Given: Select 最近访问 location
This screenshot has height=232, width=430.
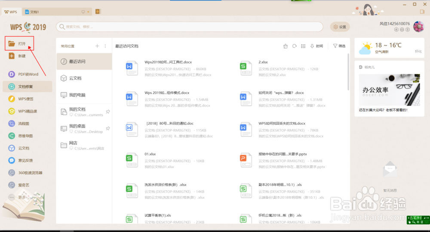Looking at the screenshot, I should [x=84, y=61].
